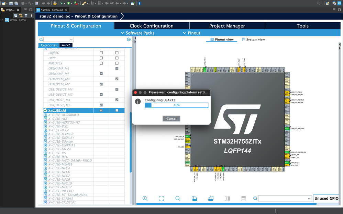Switch to System view
The image size is (343, 214).
[x=253, y=39]
